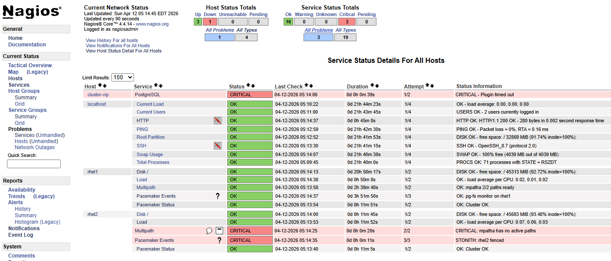Open Availability under Reports
The width and height of the screenshot is (611, 261).
pyautogui.click(x=22, y=190)
